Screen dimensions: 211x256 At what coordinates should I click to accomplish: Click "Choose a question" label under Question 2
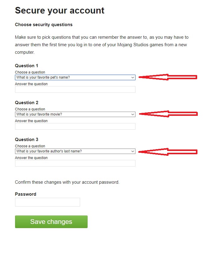pyautogui.click(x=30, y=109)
